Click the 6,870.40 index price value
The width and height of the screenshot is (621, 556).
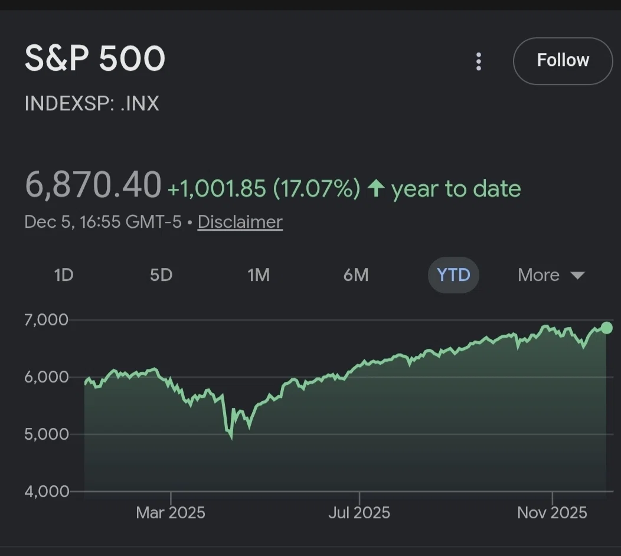93,185
